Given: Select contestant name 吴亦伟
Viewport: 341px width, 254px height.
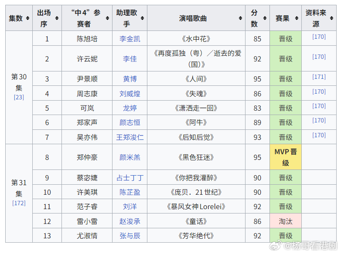Looking at the screenshot, I should (87, 137).
